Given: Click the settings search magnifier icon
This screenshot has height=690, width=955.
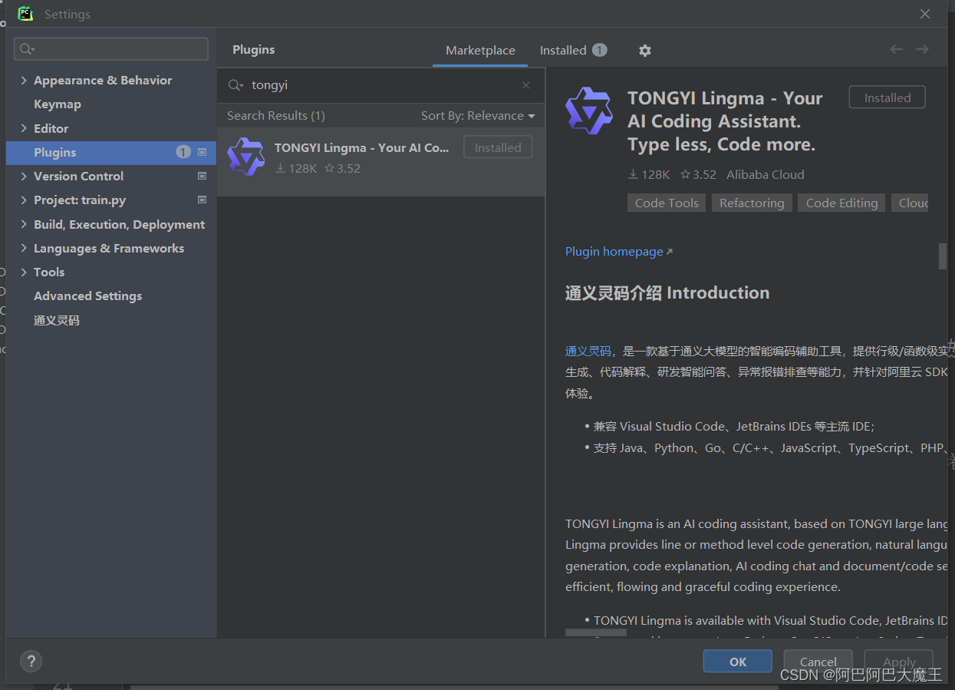Looking at the screenshot, I should (27, 49).
